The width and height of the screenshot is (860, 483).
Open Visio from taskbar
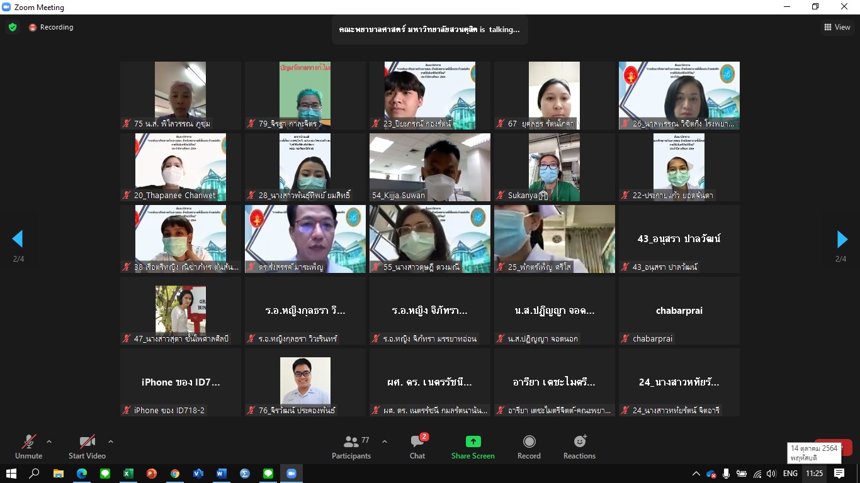click(x=198, y=474)
